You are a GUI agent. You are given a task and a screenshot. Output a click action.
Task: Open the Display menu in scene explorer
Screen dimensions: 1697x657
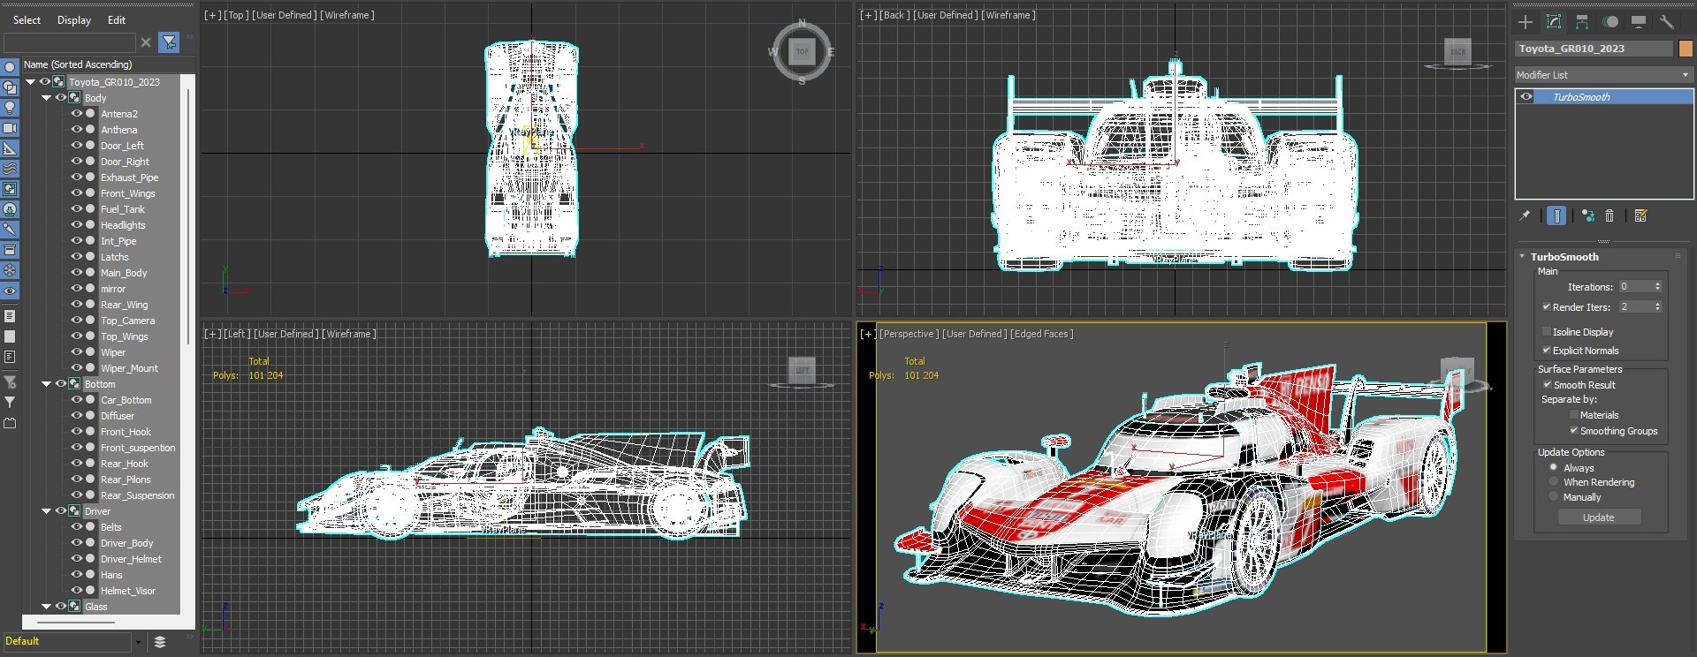pos(74,20)
